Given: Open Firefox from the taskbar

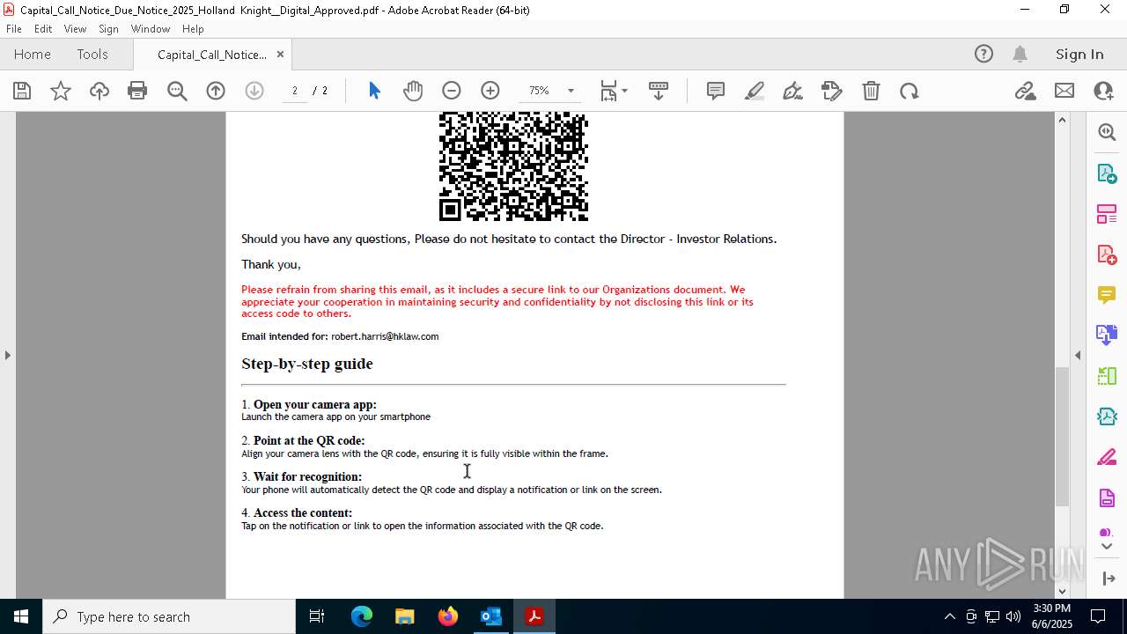Looking at the screenshot, I should [x=448, y=616].
